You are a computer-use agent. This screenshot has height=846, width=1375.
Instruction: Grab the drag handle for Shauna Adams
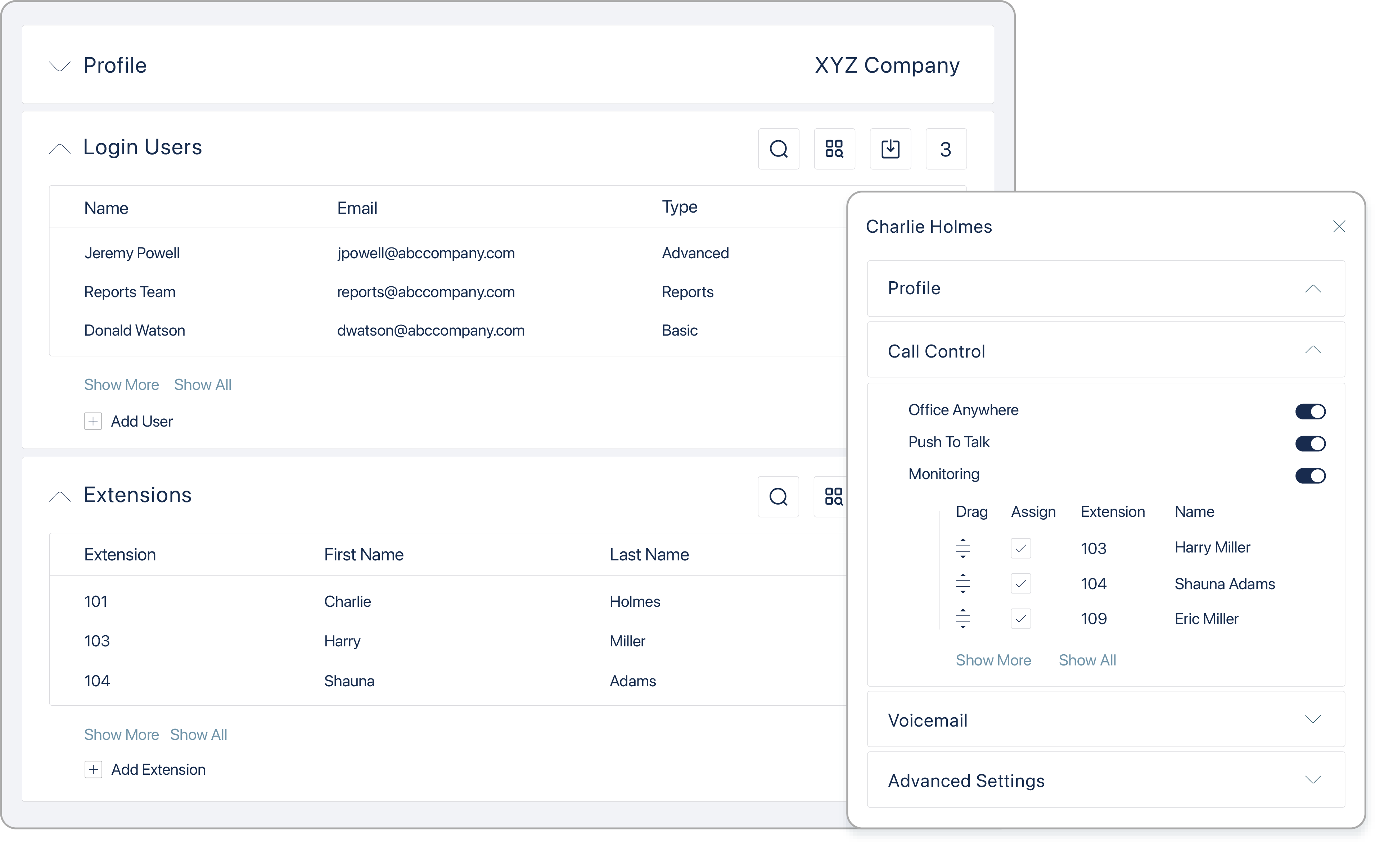pos(964,584)
